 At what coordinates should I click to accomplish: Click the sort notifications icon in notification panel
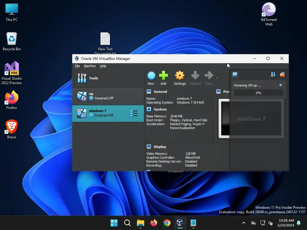tap(273, 75)
